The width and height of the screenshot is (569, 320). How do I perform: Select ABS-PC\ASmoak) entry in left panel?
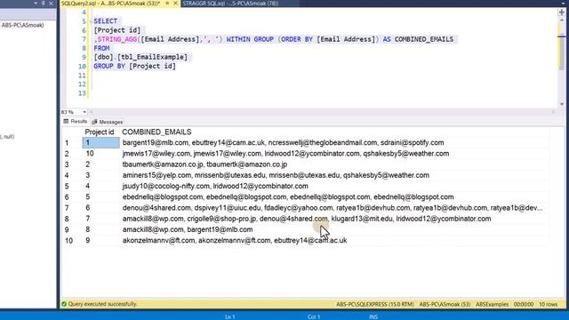pos(22,25)
